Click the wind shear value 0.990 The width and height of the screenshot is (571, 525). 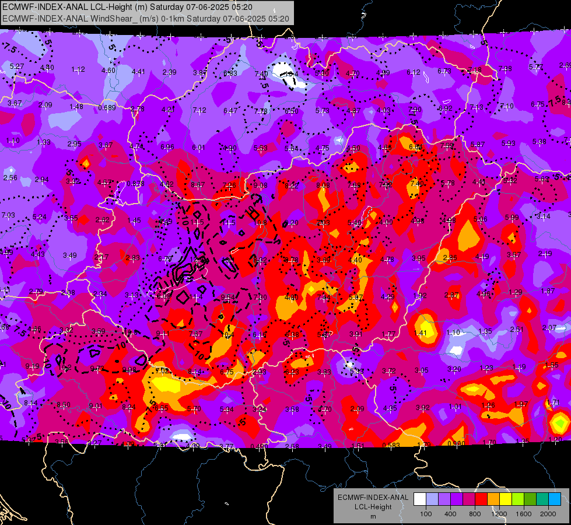[x=456, y=443]
